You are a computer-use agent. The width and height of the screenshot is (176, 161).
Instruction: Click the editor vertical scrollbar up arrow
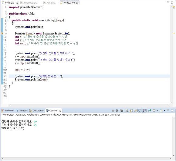pyautogui.click(x=171, y=7)
